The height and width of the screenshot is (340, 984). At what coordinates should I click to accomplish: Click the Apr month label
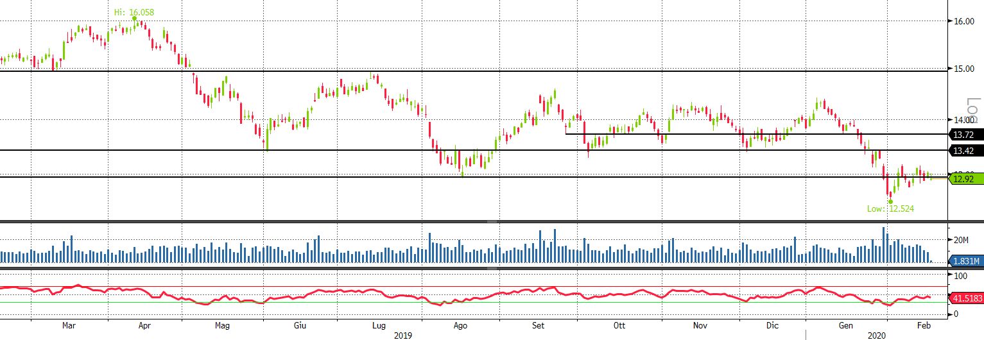tap(145, 326)
